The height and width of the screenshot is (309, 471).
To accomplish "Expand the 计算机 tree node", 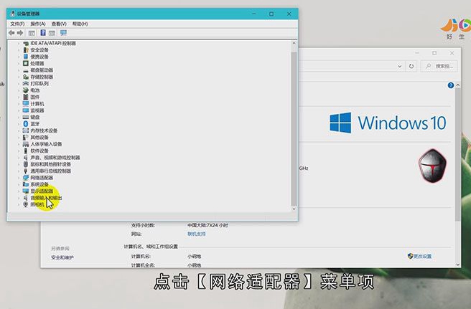I will [19, 104].
